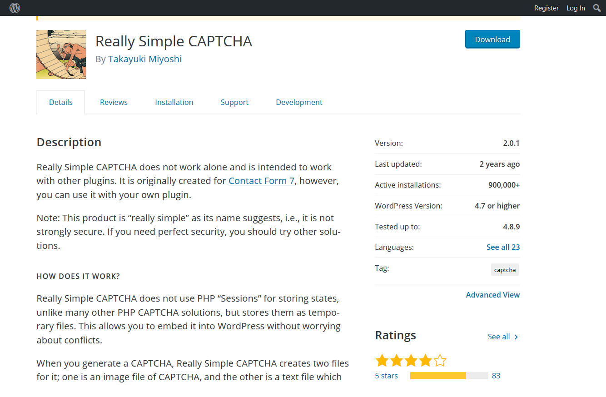Click the 900,000+ active installations value
The image size is (606, 397).
click(504, 185)
